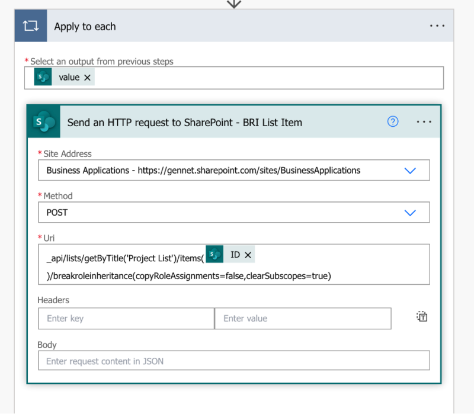Click the Enter value headers field
This screenshot has width=474, height=414.
(302, 318)
